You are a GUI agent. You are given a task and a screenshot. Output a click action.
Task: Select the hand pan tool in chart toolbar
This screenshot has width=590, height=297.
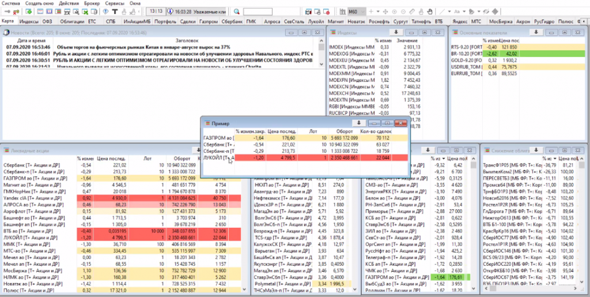429,12
